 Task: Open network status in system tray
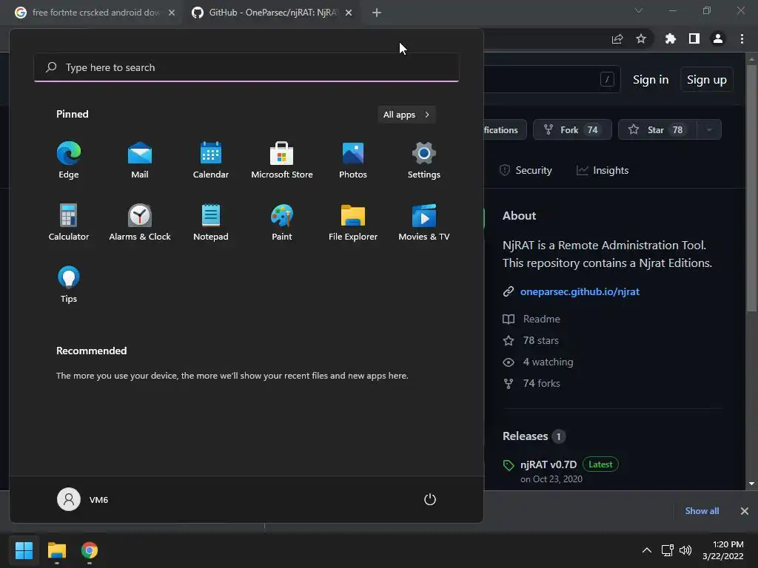668,550
